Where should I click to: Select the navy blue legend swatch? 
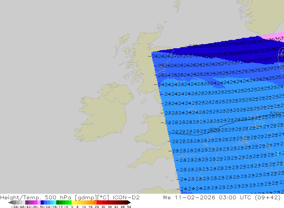tap(42, 202)
